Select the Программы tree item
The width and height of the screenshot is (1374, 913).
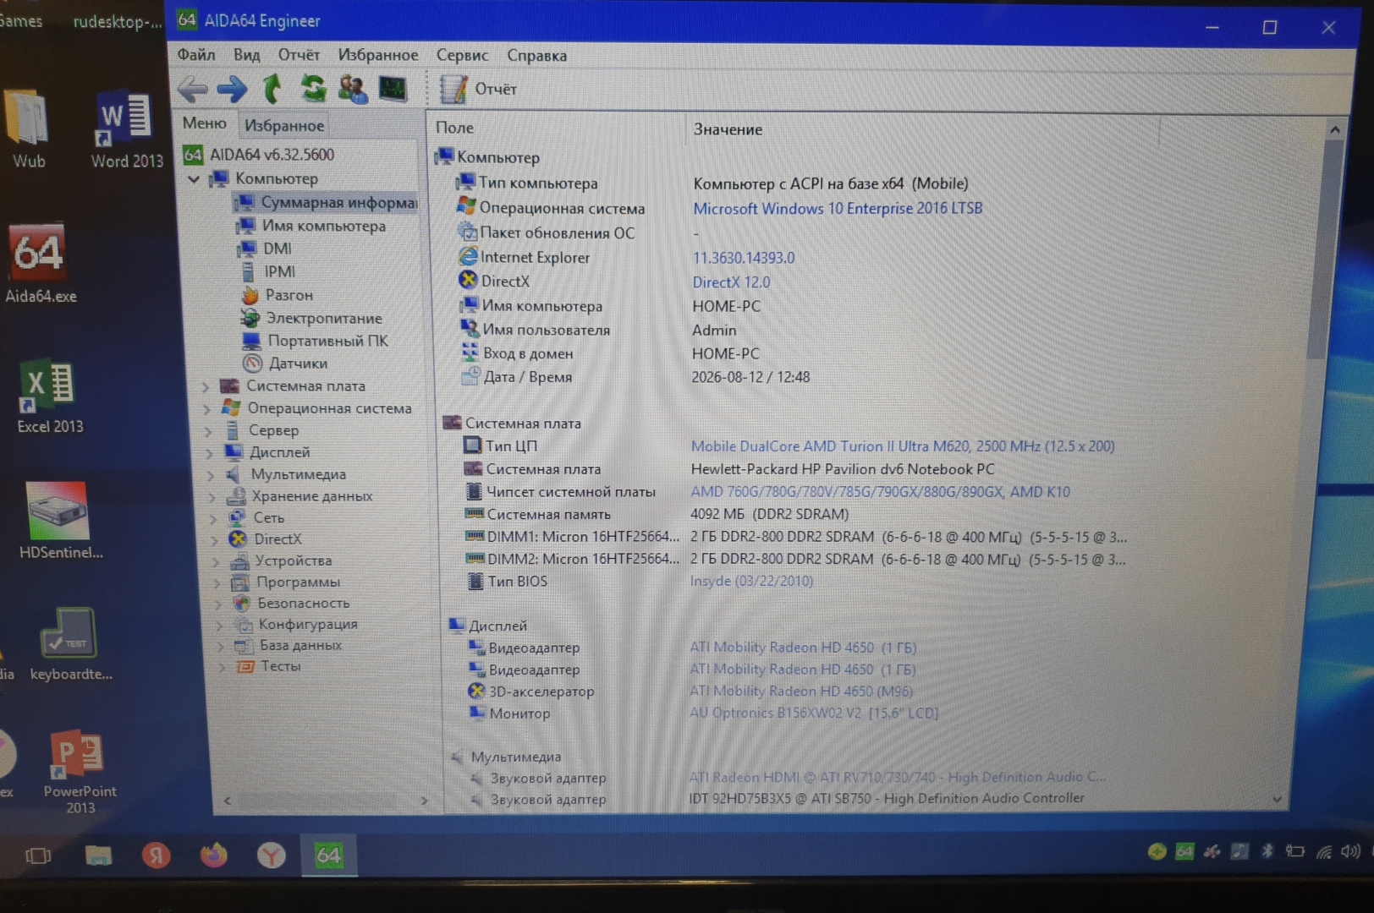287,582
